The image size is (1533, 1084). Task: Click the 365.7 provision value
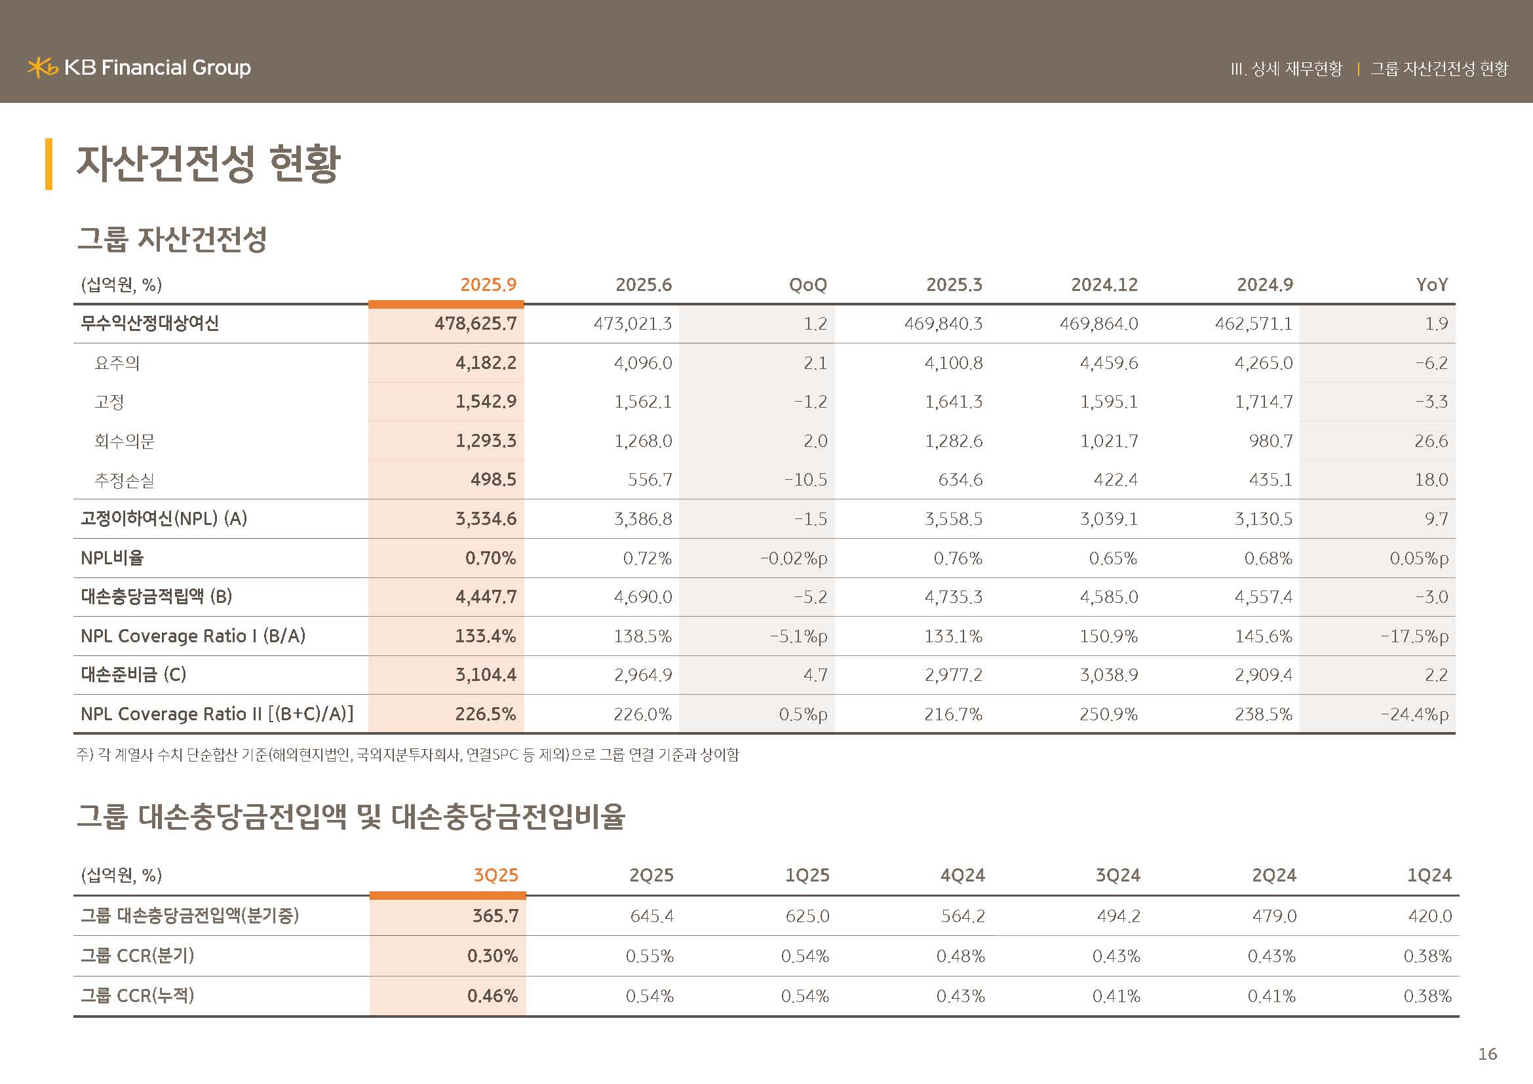coord(495,916)
